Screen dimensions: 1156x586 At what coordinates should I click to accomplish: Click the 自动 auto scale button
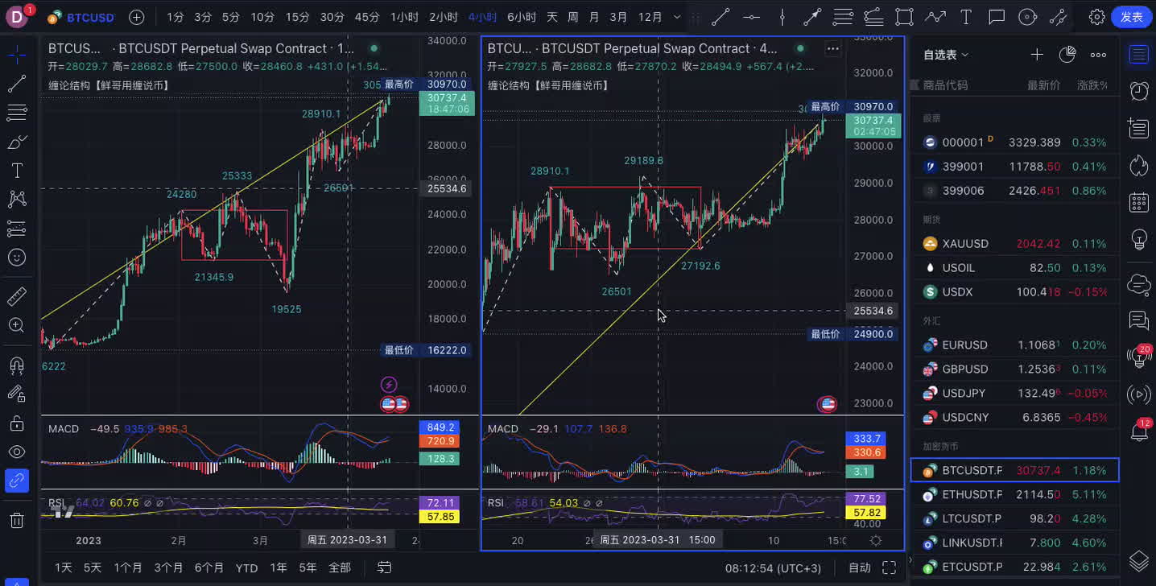point(859,567)
